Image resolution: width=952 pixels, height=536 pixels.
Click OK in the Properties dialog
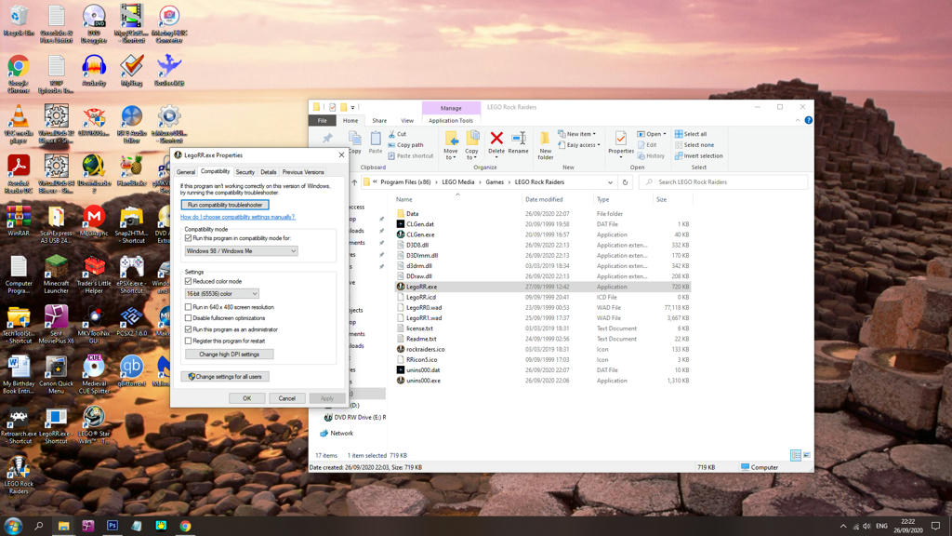click(247, 398)
